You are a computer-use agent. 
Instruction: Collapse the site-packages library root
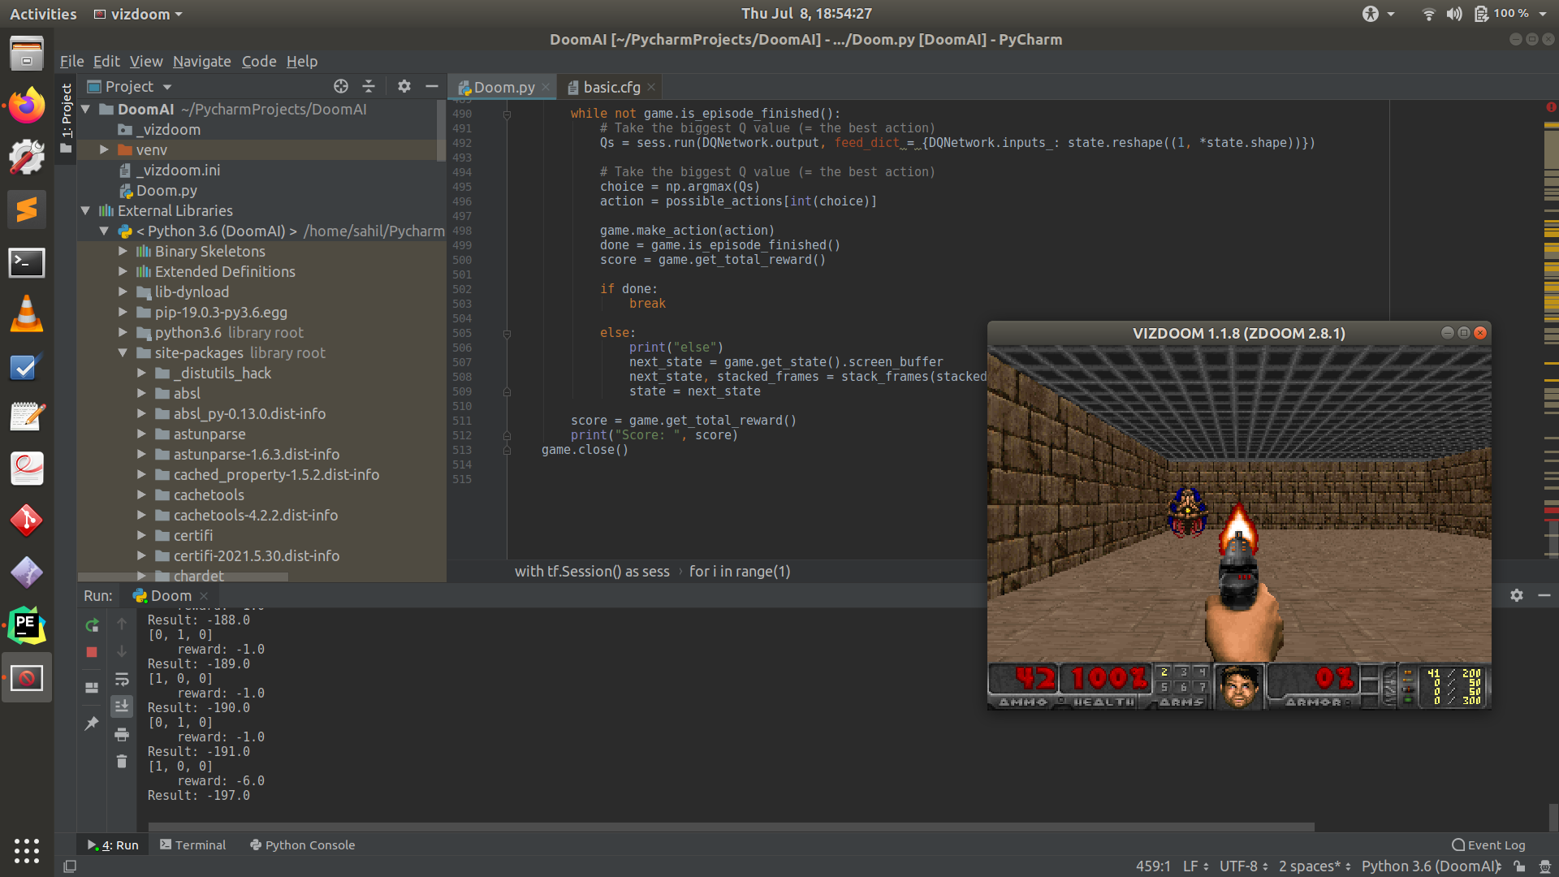pos(123,352)
